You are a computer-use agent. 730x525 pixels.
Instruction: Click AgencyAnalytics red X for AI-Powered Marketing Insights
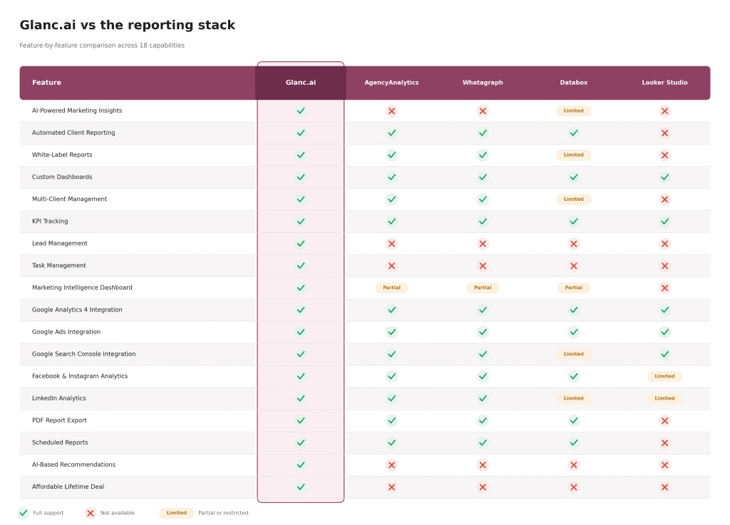point(391,110)
